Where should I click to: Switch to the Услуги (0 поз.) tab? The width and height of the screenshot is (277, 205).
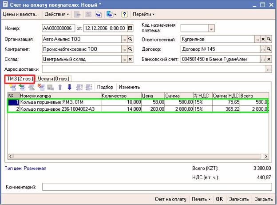coord(53,79)
